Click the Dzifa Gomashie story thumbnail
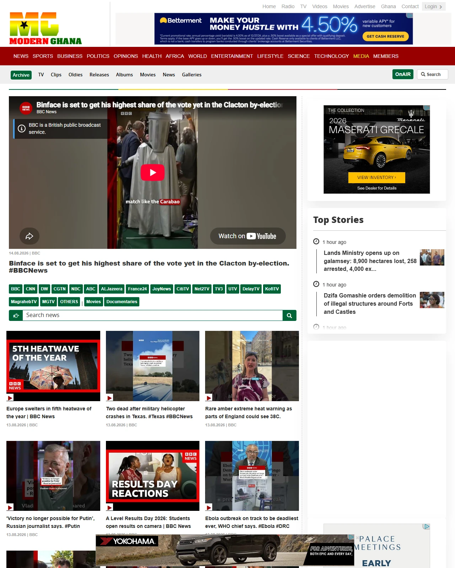Viewport: 455px width, 568px height. 432,300
